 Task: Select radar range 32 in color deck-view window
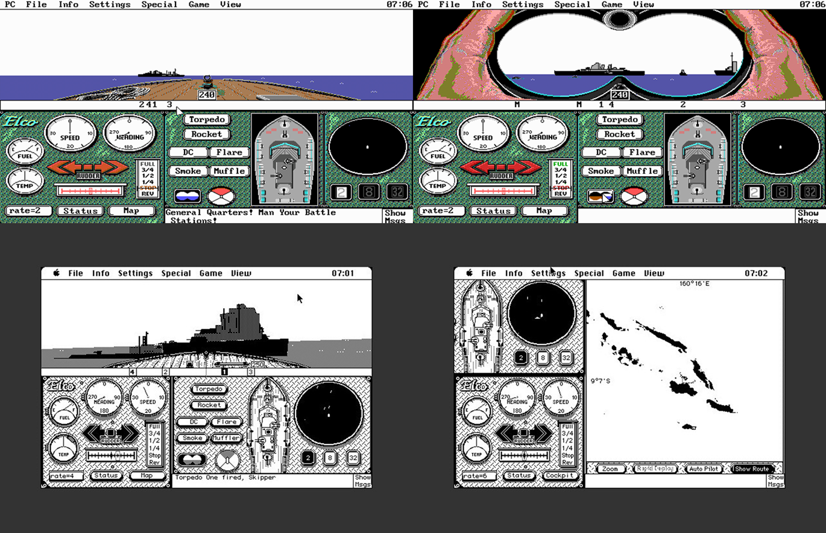[396, 192]
